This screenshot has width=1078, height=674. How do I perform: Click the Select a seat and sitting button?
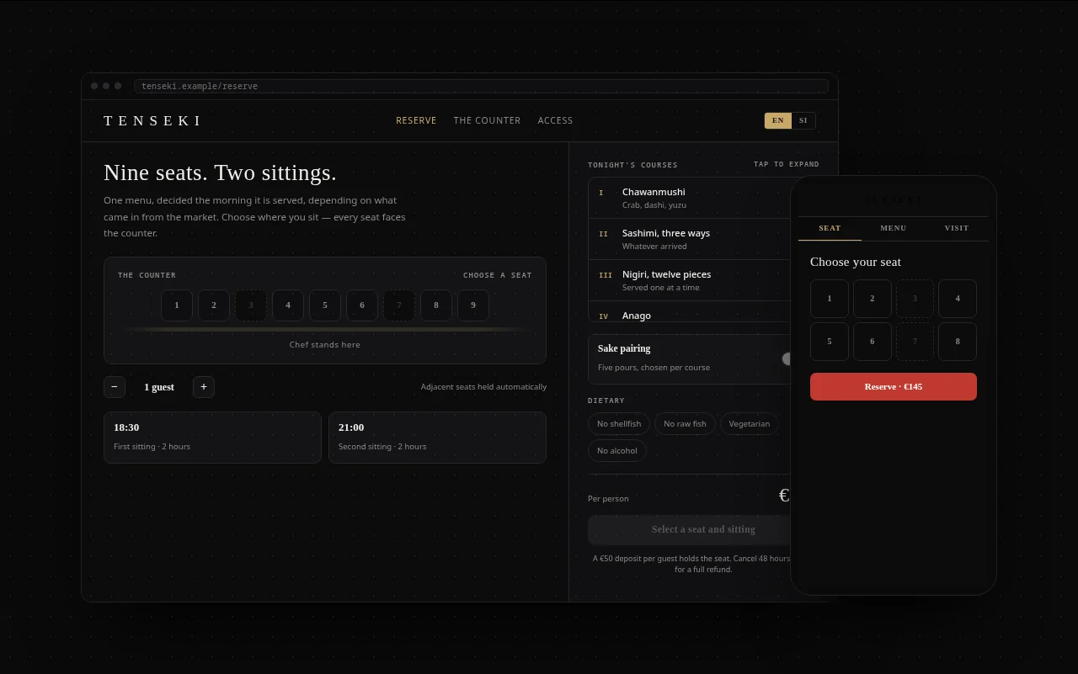pos(689,529)
